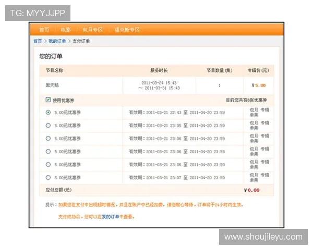Open the 首页 tab in the orange navigation bar
This screenshot has width=313, height=250.
coord(44,30)
